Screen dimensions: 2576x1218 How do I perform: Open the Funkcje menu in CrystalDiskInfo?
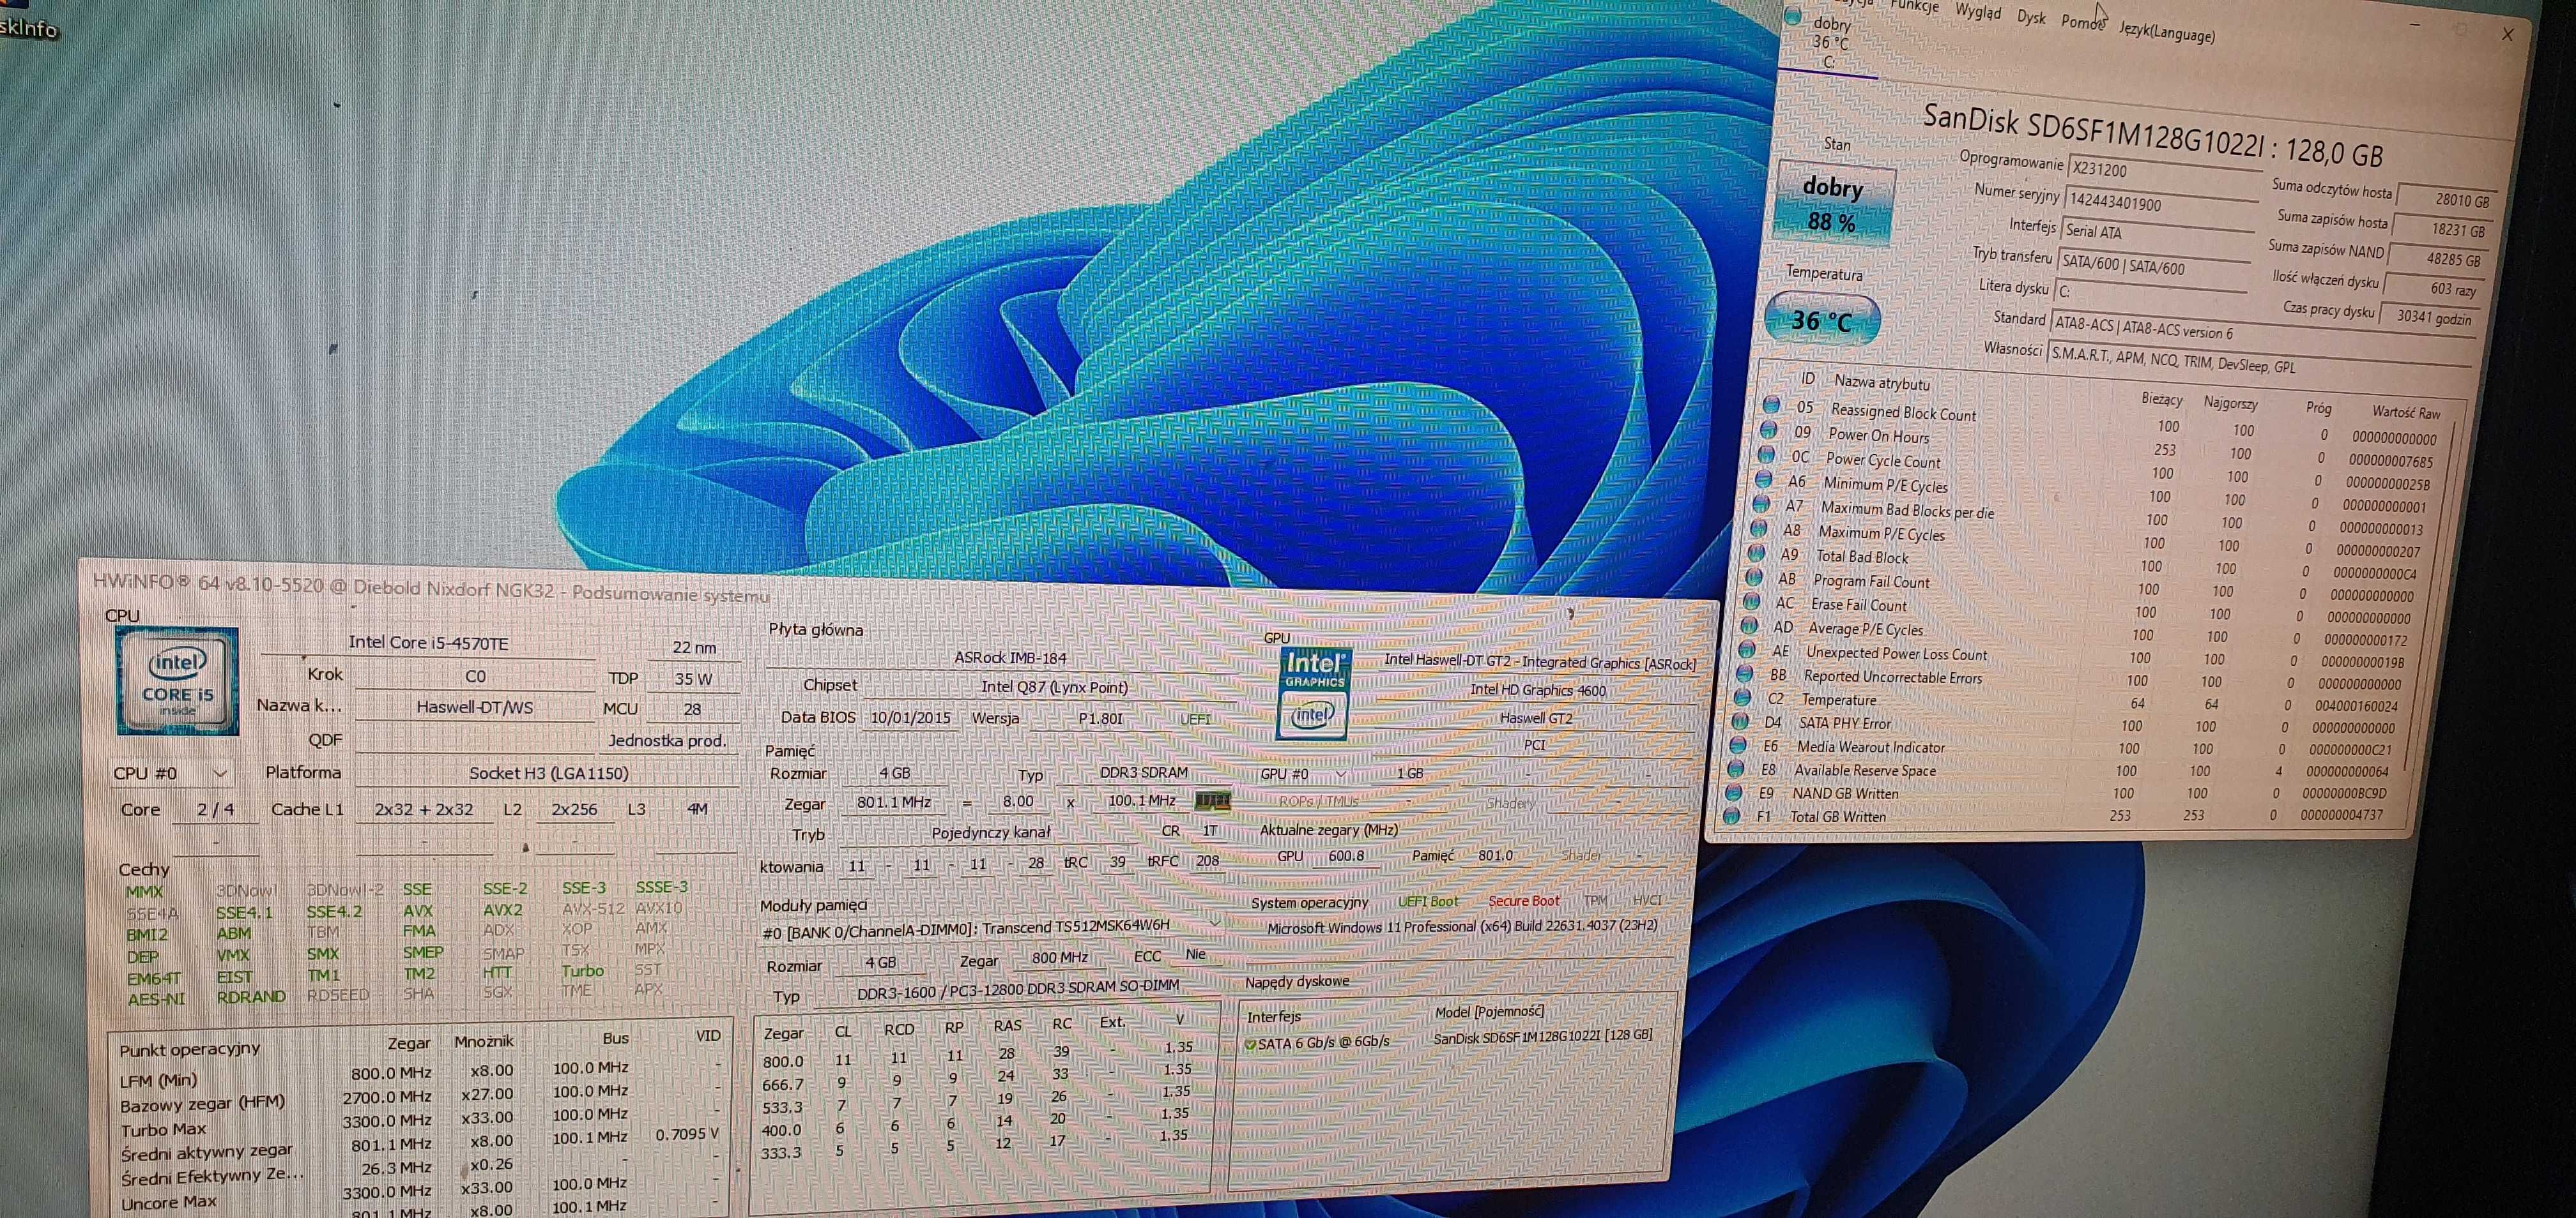pos(1914,7)
